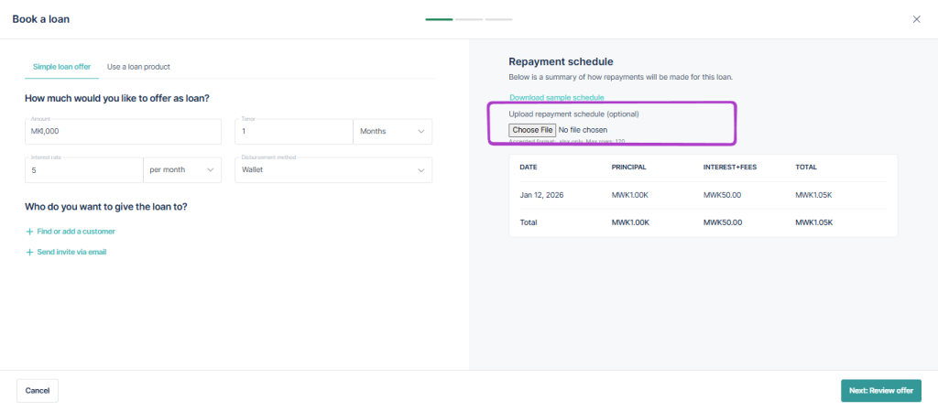The height and width of the screenshot is (411, 938).
Task: Expand the per month interest period dropdown
Action: point(182,170)
